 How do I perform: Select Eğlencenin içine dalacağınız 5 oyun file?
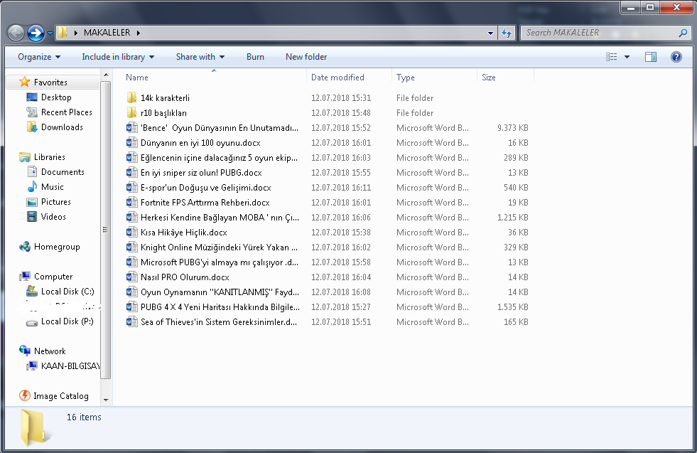tap(219, 158)
